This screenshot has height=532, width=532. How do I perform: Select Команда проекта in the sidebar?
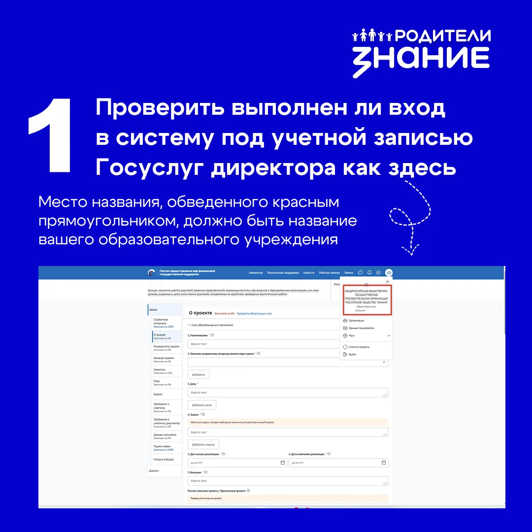tap(166, 360)
